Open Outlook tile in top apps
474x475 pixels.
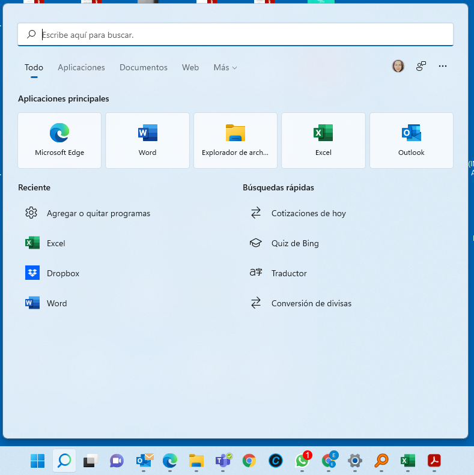[x=412, y=141]
